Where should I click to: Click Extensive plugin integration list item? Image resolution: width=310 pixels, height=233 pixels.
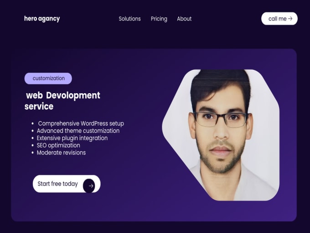[72, 138]
